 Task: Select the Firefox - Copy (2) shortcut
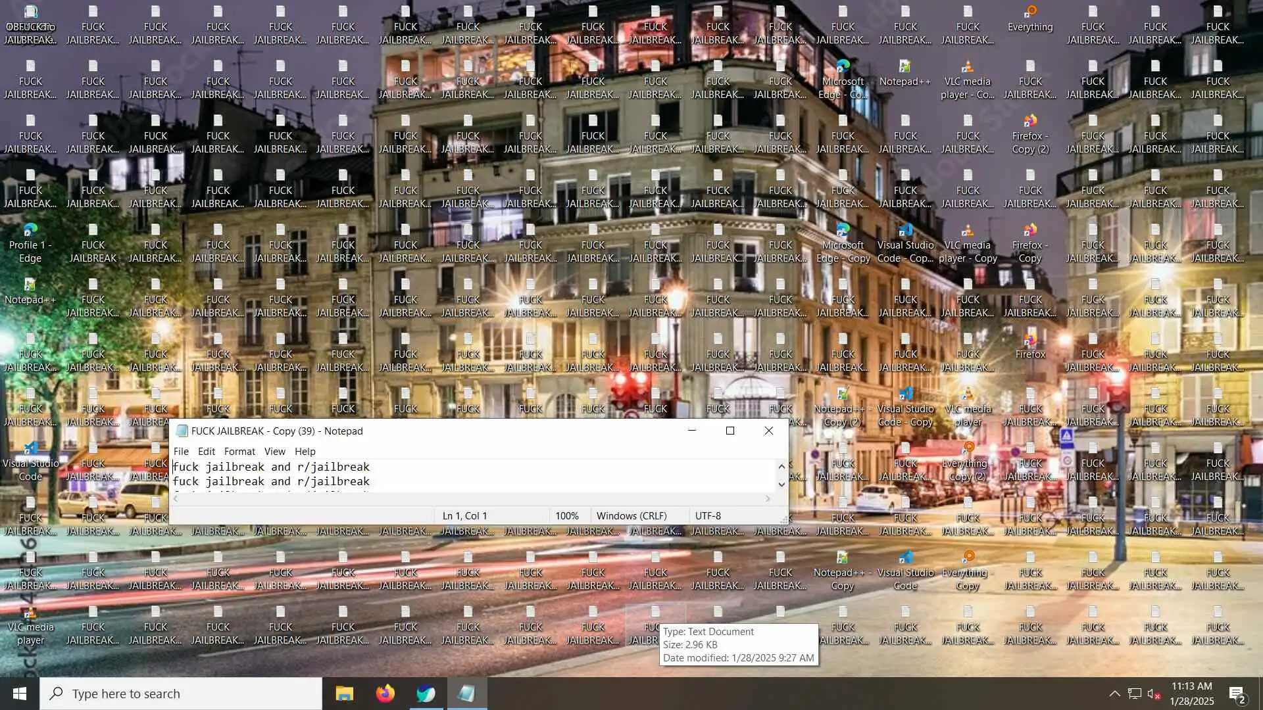click(1030, 134)
